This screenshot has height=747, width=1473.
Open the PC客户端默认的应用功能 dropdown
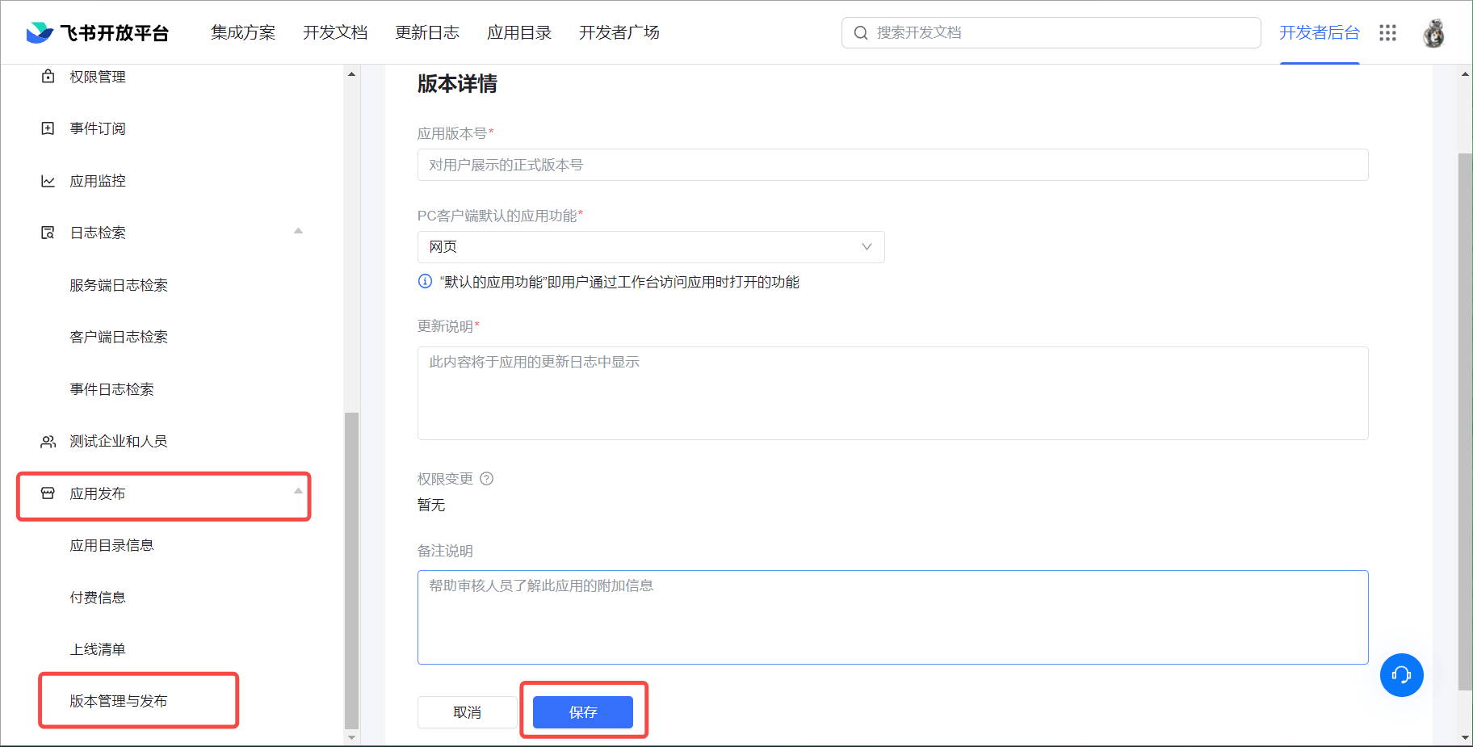(650, 247)
